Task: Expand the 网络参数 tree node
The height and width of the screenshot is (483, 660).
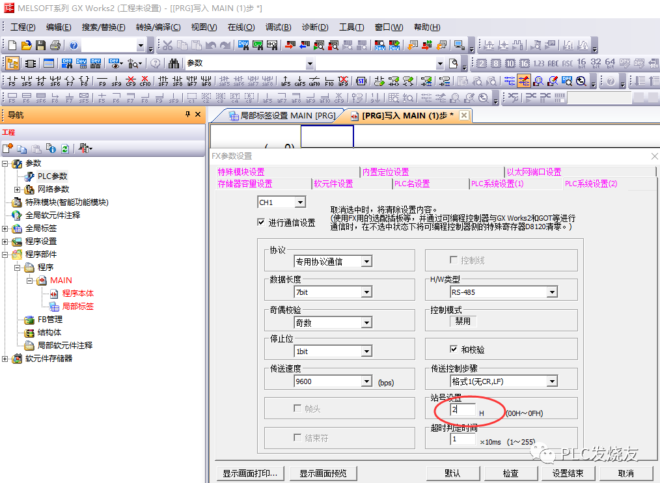Action: (x=18, y=189)
